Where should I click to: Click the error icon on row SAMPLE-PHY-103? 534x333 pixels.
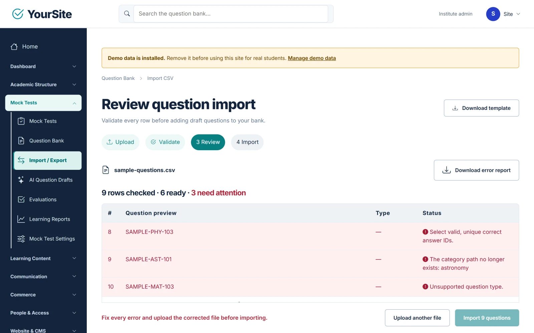point(425,232)
